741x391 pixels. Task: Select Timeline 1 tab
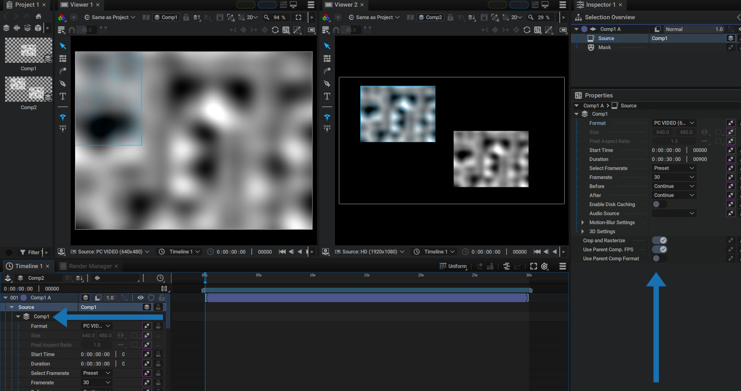pyautogui.click(x=28, y=266)
